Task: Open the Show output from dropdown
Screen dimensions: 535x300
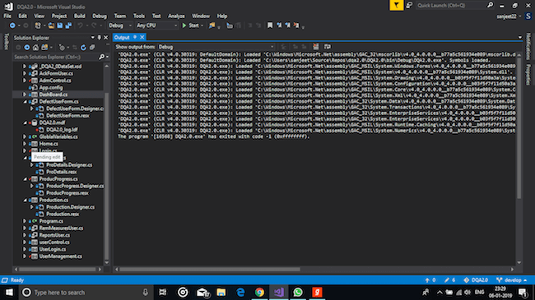Action: point(216,47)
